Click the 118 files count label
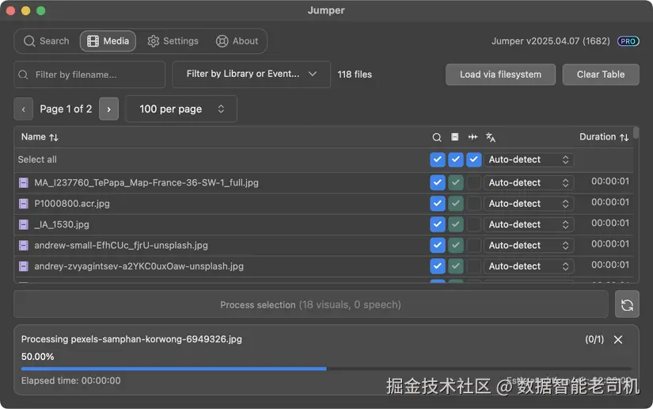653x409 pixels. 355,75
